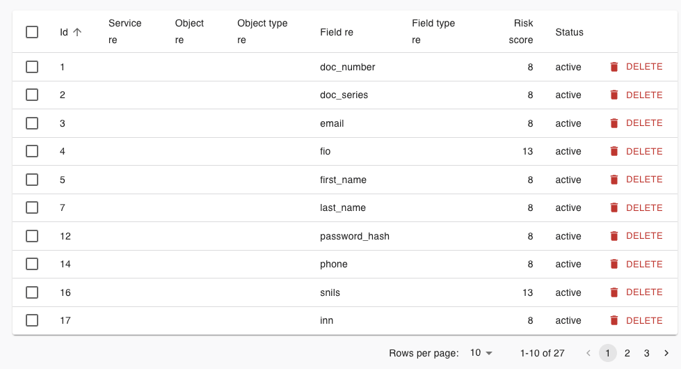
Task: Check the box for doc_series row
Action: tap(32, 95)
